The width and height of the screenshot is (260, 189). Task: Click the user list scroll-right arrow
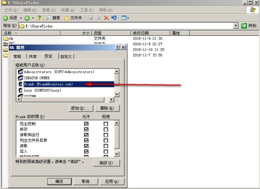[x=111, y=100]
